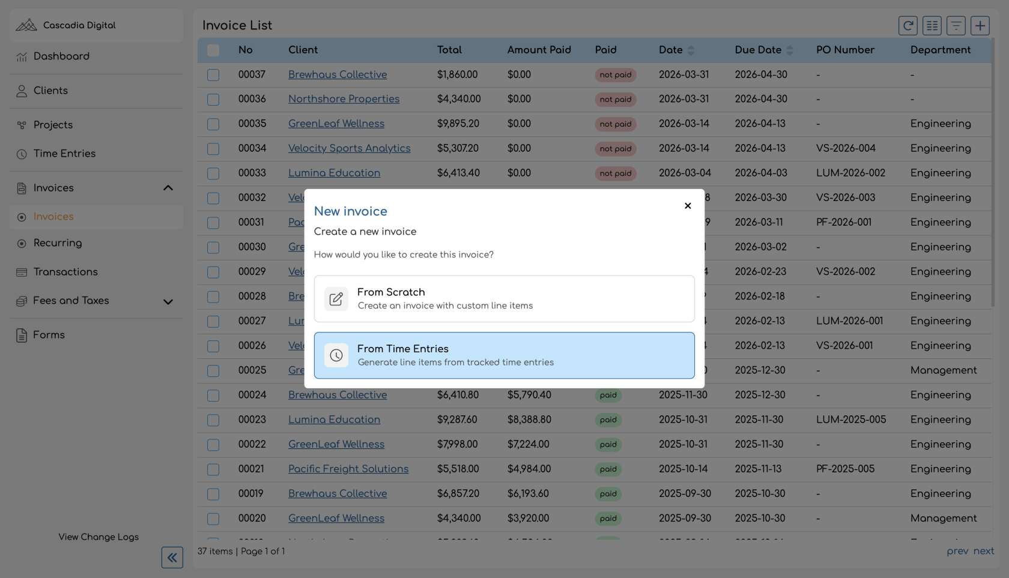Screen dimensions: 1009x578
Task: Select the Invoices sub-item in sidebar
Action: [96, 217]
